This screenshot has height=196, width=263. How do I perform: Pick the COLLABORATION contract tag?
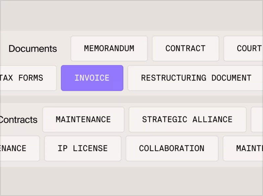pyautogui.click(x=172, y=149)
